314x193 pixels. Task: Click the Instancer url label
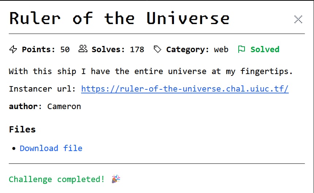tap(42, 89)
